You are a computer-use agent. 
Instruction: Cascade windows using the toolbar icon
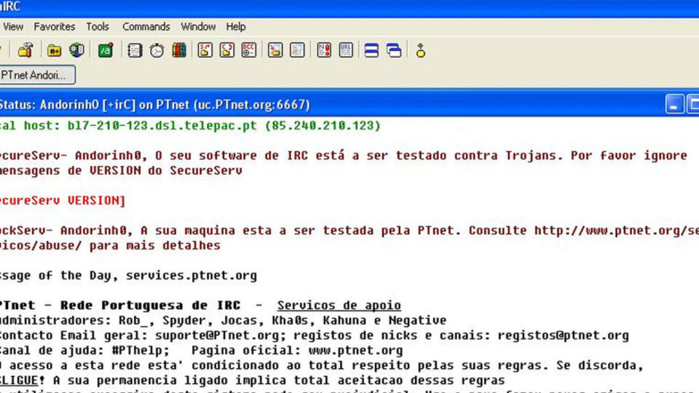pyautogui.click(x=394, y=50)
